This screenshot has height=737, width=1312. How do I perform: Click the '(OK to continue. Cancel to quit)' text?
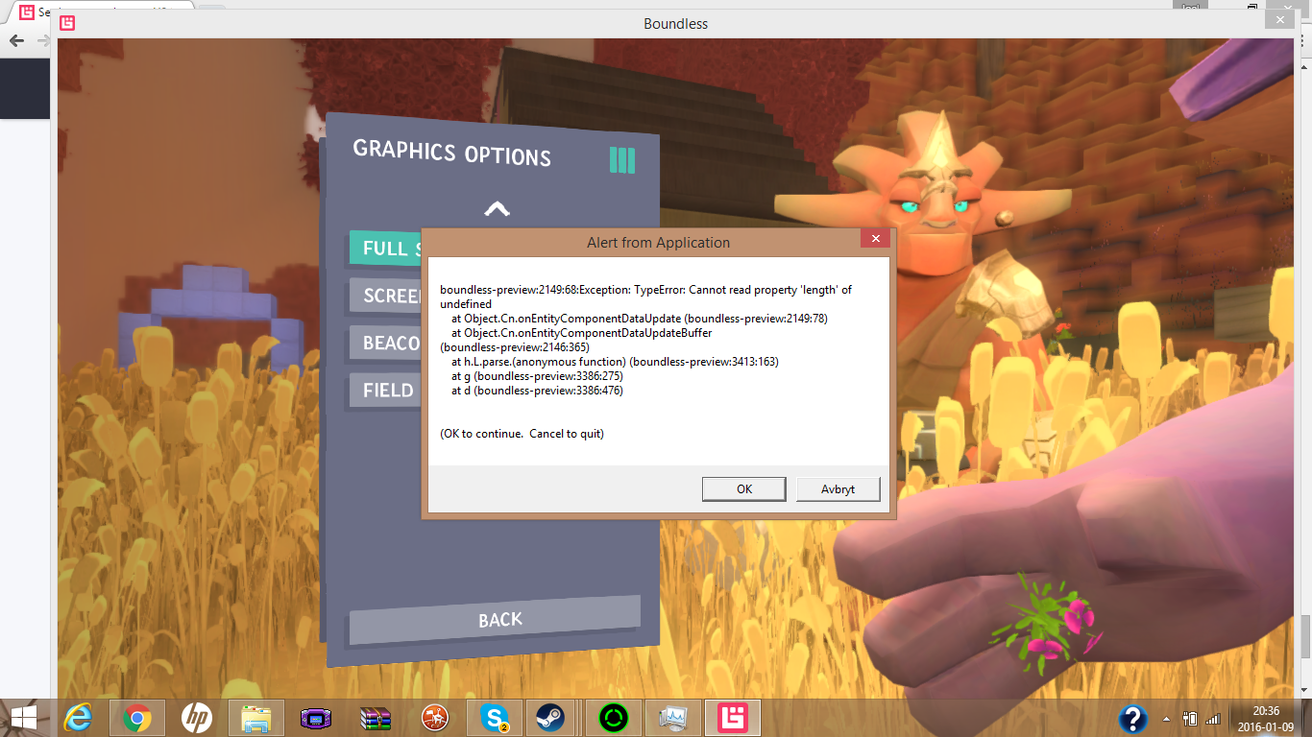(522, 434)
